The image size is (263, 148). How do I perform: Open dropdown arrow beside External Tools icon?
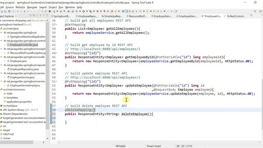click(x=108, y=12)
